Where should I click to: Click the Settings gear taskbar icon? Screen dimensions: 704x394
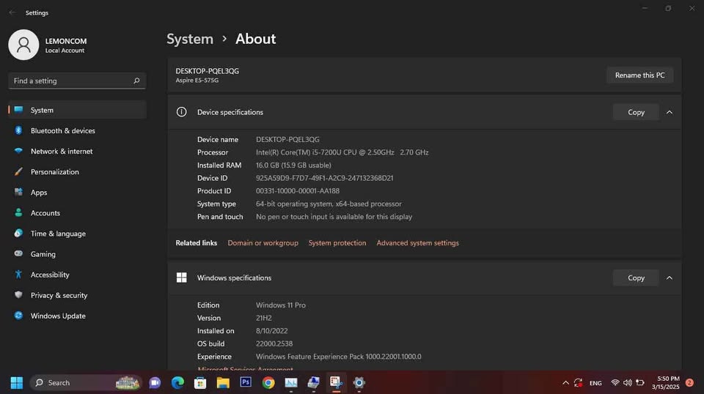[x=359, y=383]
